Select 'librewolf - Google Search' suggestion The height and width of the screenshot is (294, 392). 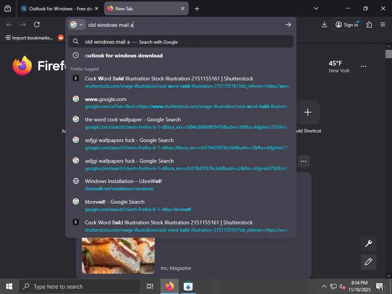click(181, 205)
